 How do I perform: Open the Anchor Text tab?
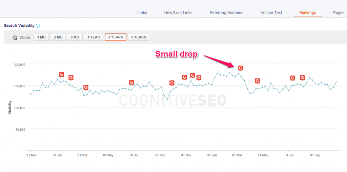pyautogui.click(x=271, y=13)
